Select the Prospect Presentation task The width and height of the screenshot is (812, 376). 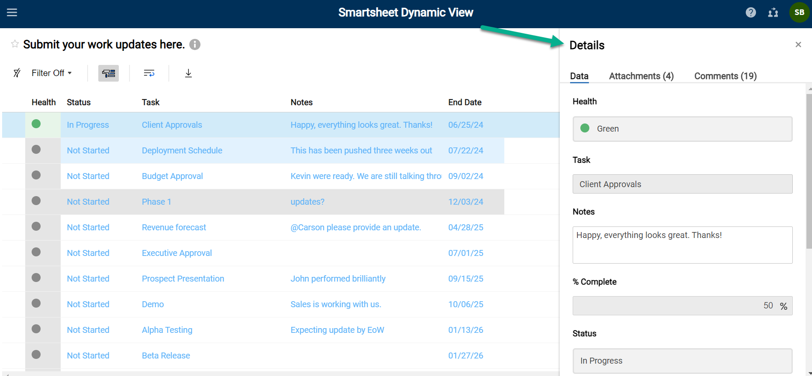pos(183,279)
